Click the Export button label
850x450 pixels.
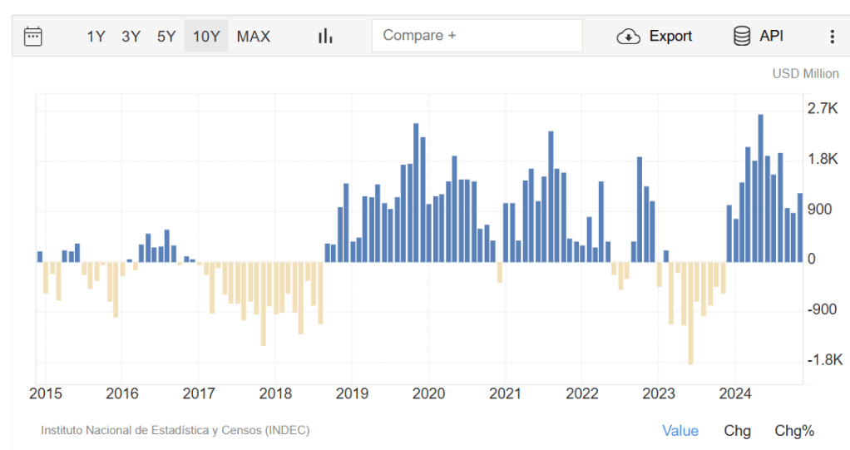670,36
